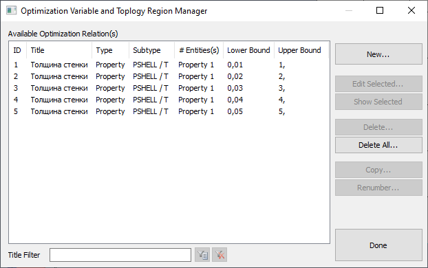Sort by the ID column header
The width and height of the screenshot is (428, 268).
(x=18, y=50)
